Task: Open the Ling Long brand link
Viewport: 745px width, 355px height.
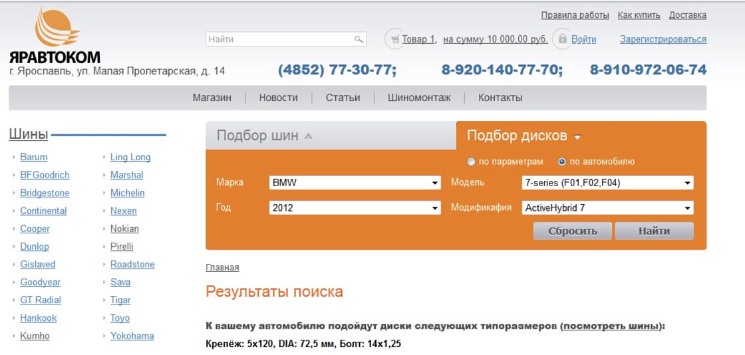Action: pyautogui.click(x=130, y=157)
